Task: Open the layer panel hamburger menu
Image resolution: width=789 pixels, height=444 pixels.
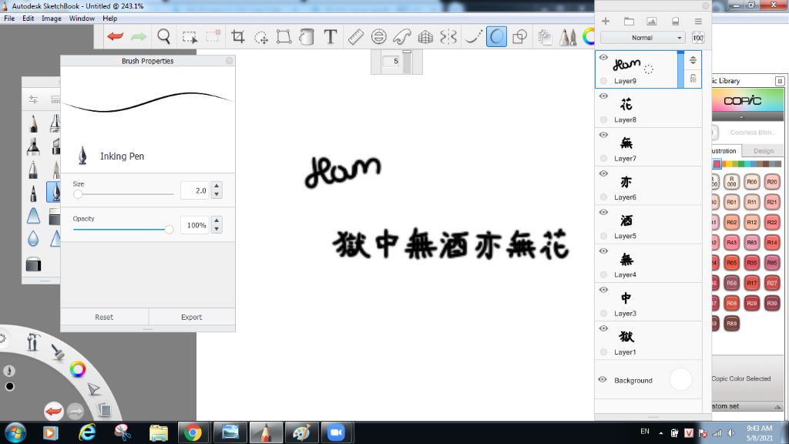Action: [x=698, y=21]
